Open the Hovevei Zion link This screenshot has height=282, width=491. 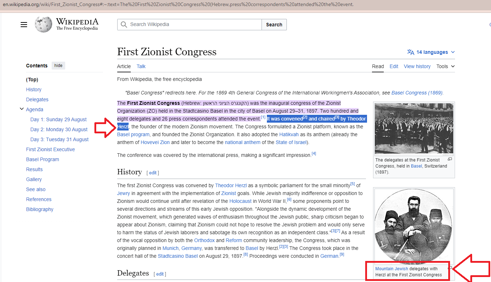point(155,142)
